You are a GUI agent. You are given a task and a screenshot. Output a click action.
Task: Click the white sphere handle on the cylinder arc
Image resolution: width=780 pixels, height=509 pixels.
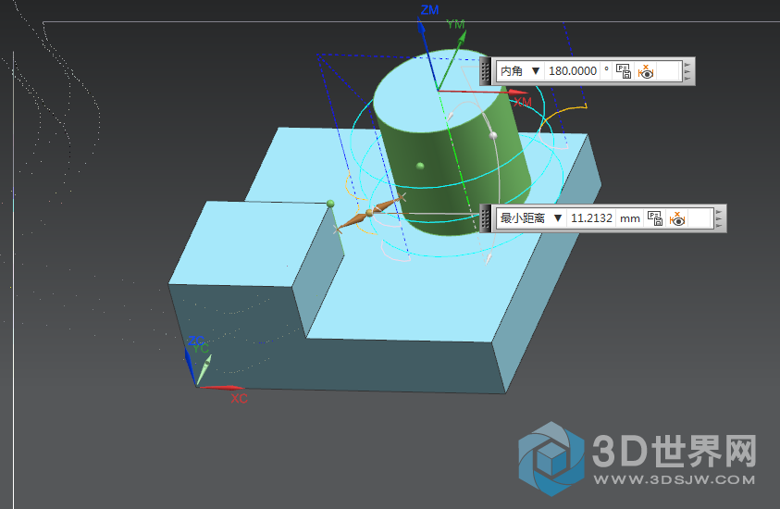(x=494, y=136)
